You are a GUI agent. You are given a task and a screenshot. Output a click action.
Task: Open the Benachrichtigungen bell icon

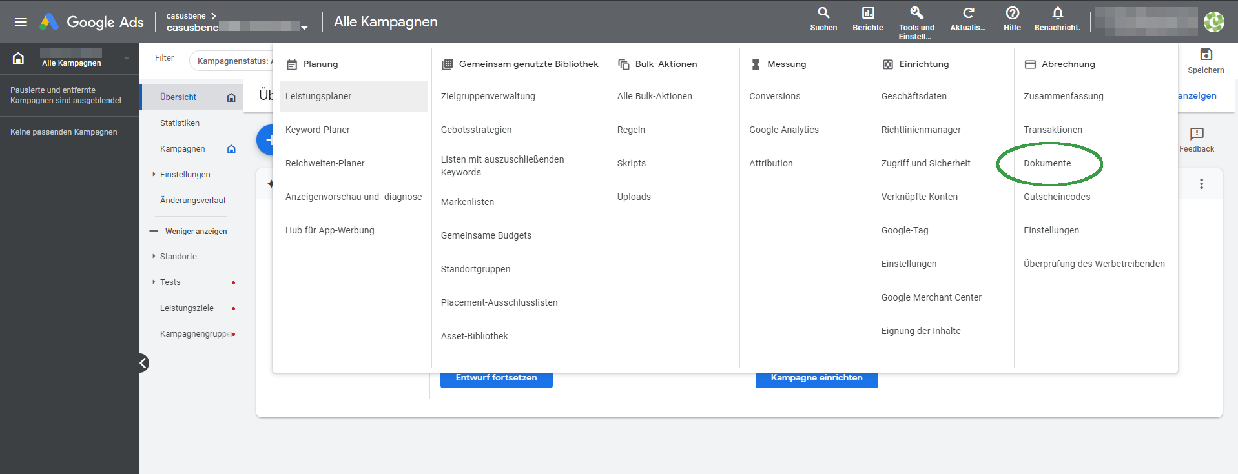(1057, 13)
